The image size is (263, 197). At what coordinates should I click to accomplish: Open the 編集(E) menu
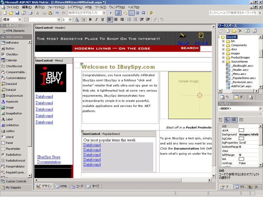tap(27, 7)
